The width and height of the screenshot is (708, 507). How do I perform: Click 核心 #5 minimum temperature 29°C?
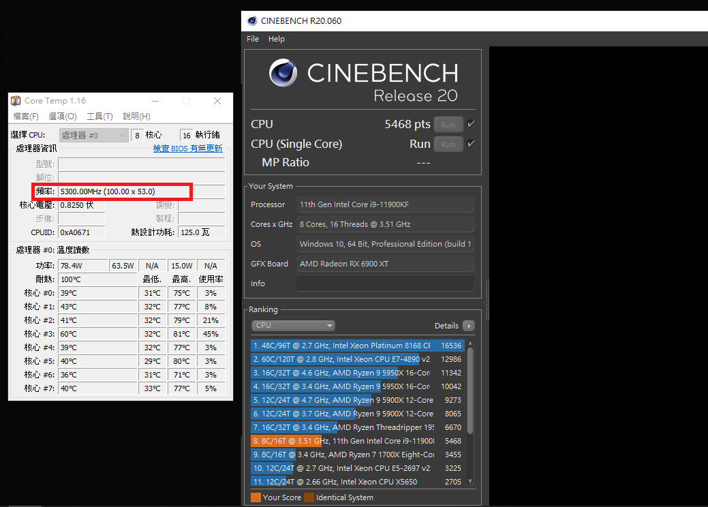point(152,361)
